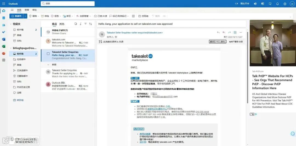Open the Teams chat icon in header

(255, 4)
